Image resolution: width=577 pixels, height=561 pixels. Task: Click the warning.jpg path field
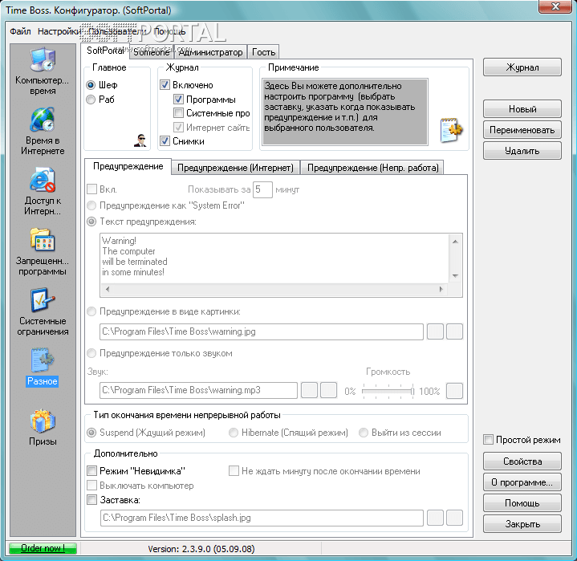click(x=262, y=331)
